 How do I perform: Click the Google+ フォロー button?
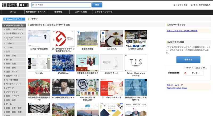pyautogui.click(x=194, y=73)
